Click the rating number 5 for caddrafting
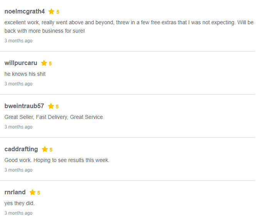Image resolution: width=262 pixels, height=222 pixels. point(51,150)
